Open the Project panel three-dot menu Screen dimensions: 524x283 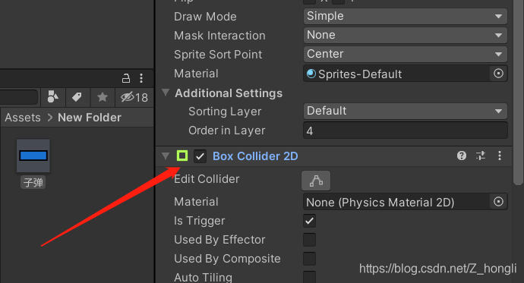(x=141, y=78)
